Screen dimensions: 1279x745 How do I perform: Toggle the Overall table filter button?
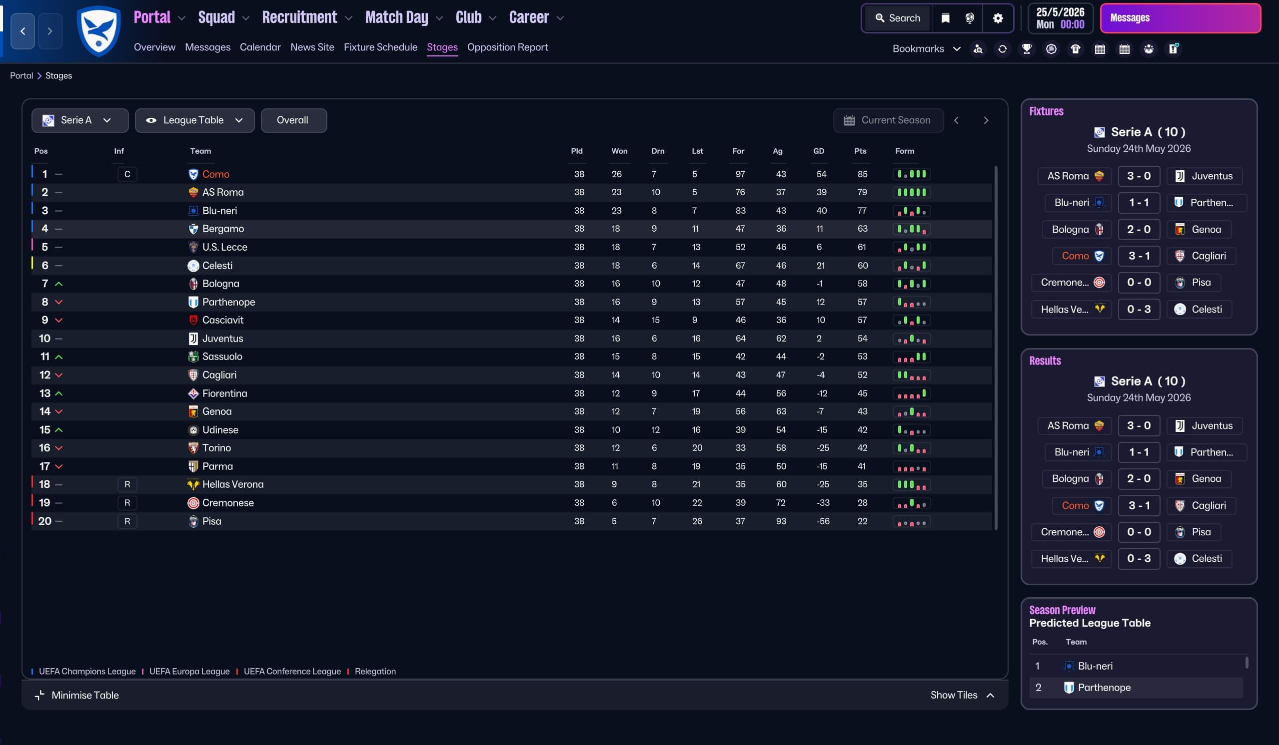click(x=293, y=120)
